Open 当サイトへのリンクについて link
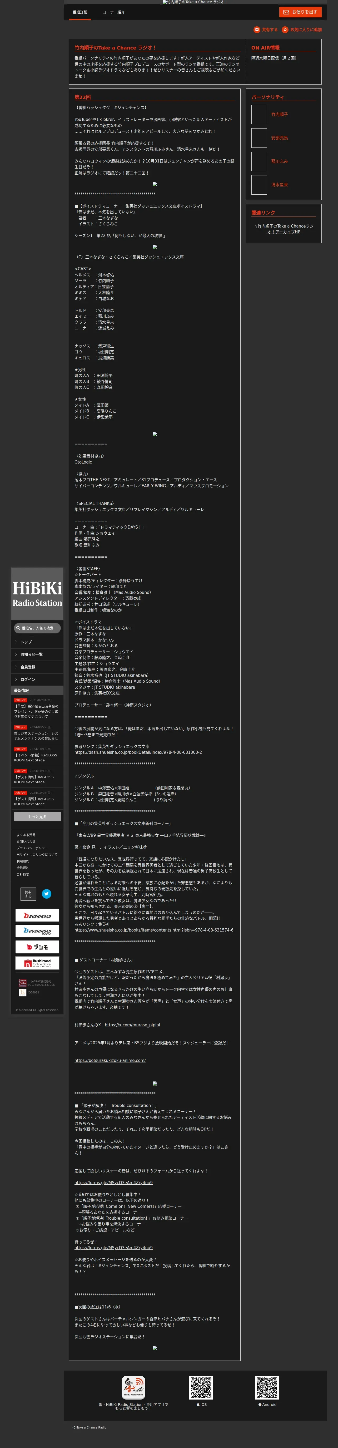The width and height of the screenshot is (338, 1448). [x=37, y=855]
